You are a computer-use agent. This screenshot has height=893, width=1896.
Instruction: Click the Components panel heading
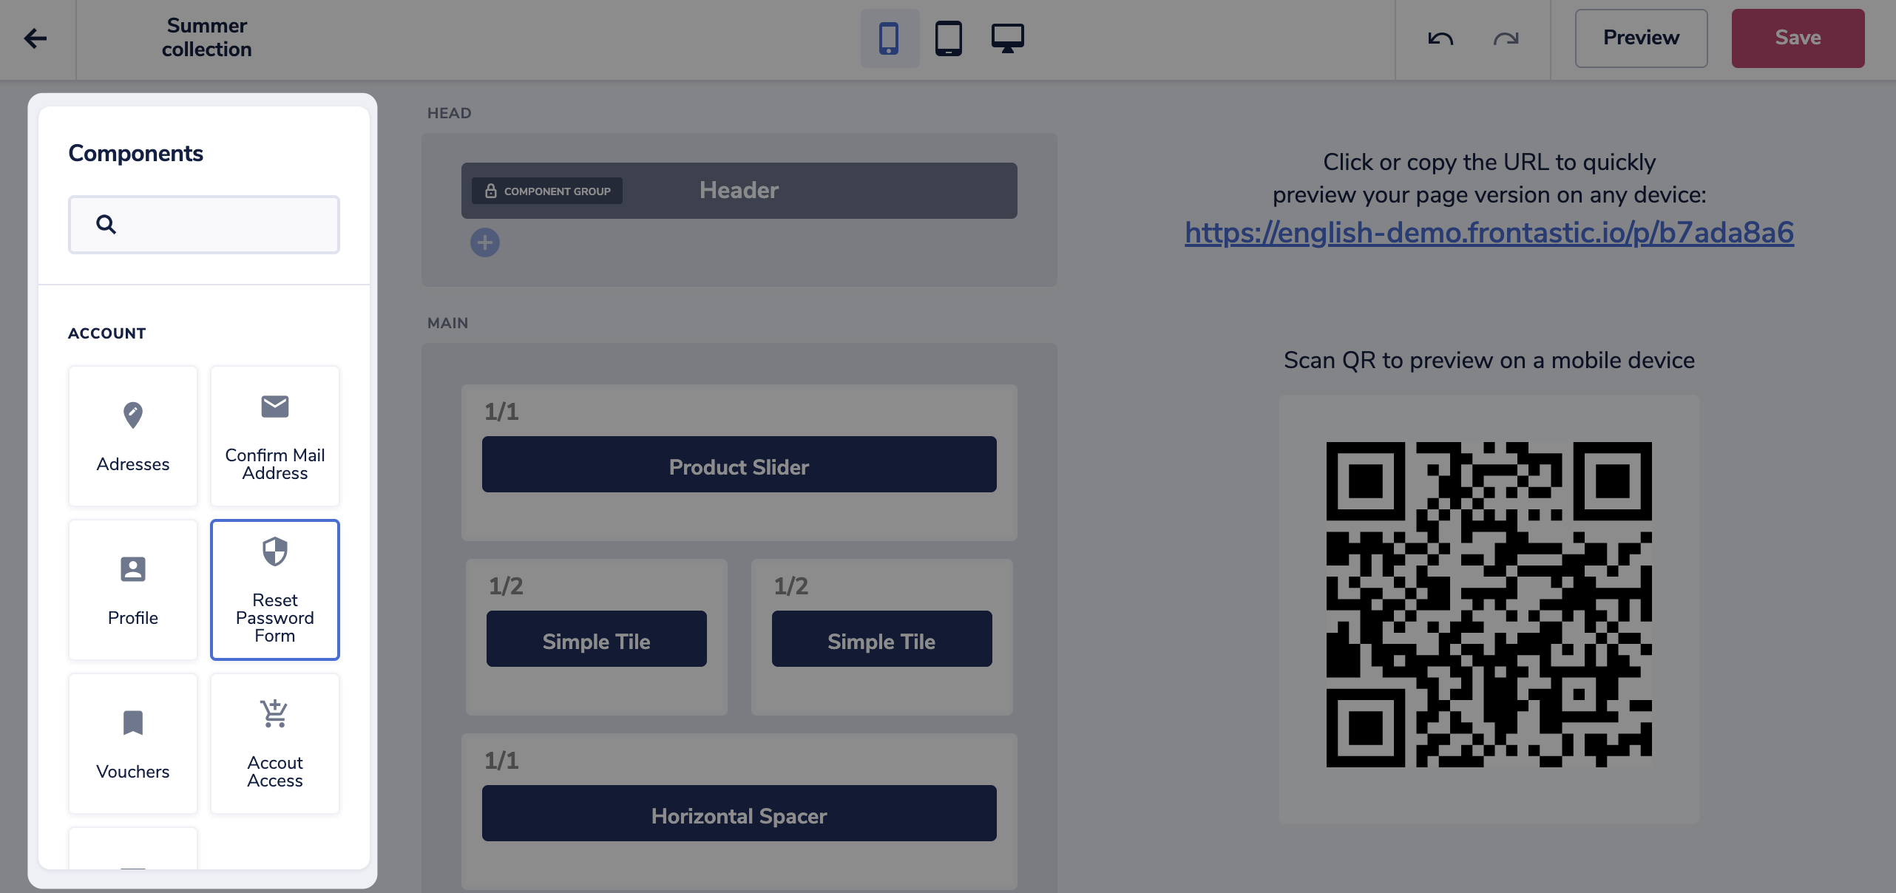click(x=136, y=153)
